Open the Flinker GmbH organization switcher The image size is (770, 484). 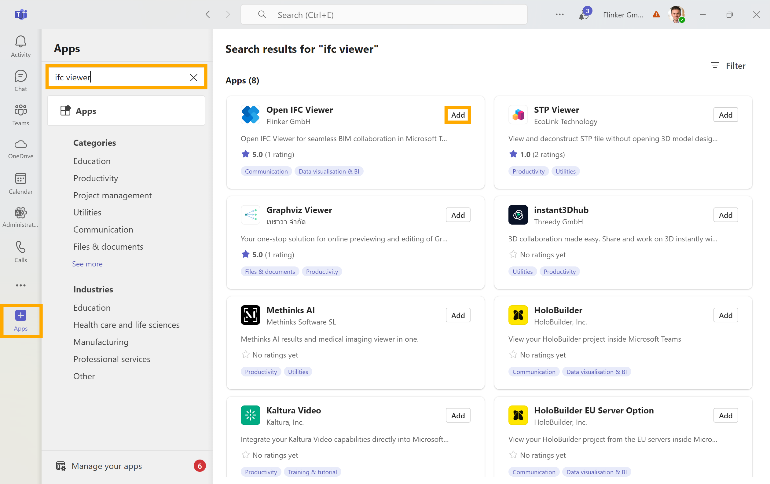pyautogui.click(x=623, y=15)
